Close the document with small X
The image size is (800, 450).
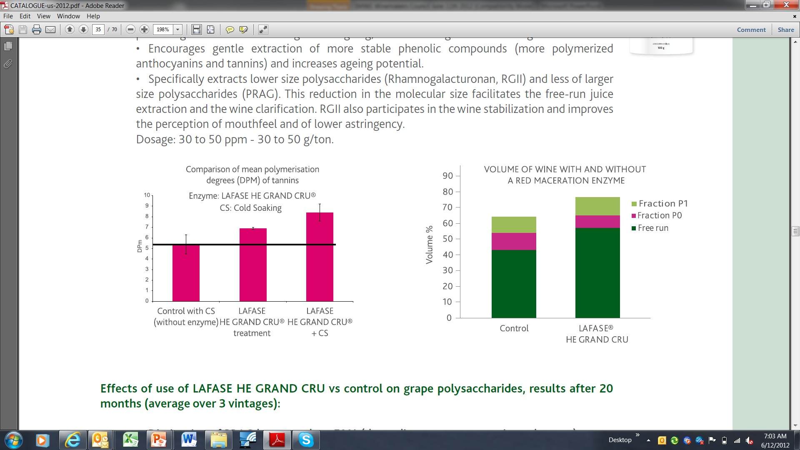795,16
